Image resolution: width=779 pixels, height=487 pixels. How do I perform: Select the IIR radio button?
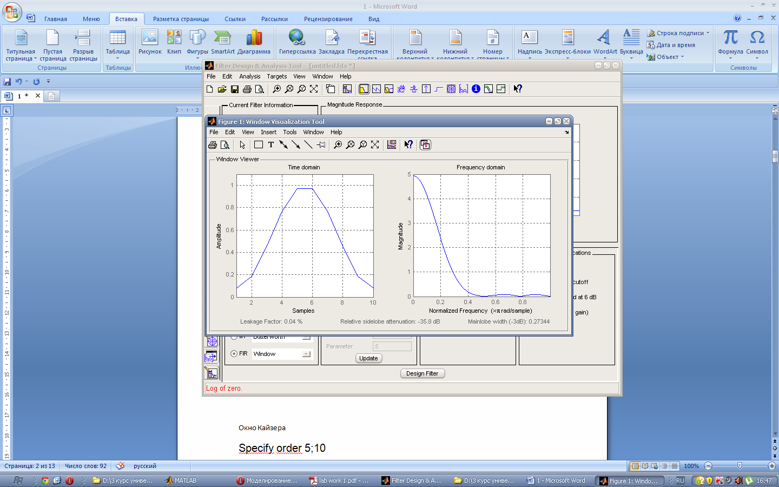click(234, 337)
